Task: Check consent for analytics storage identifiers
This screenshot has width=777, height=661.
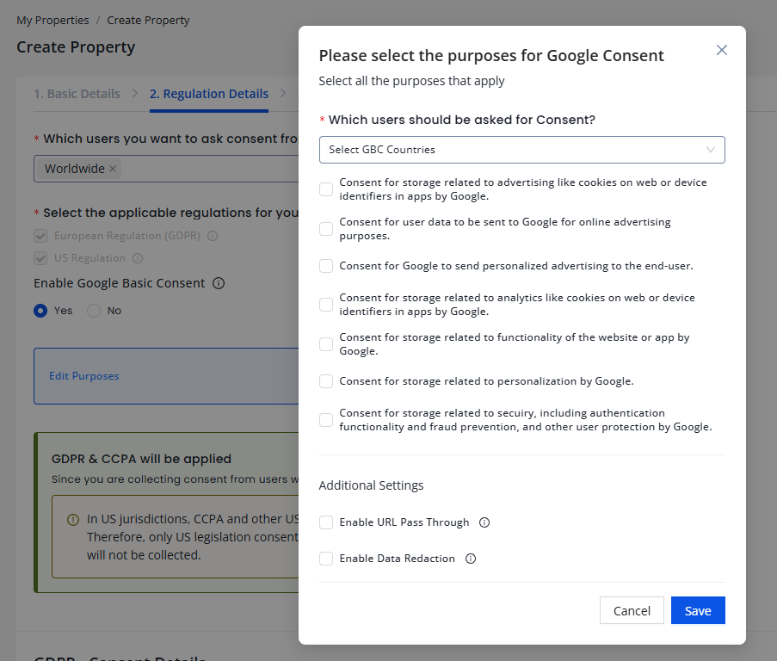Action: tap(326, 303)
